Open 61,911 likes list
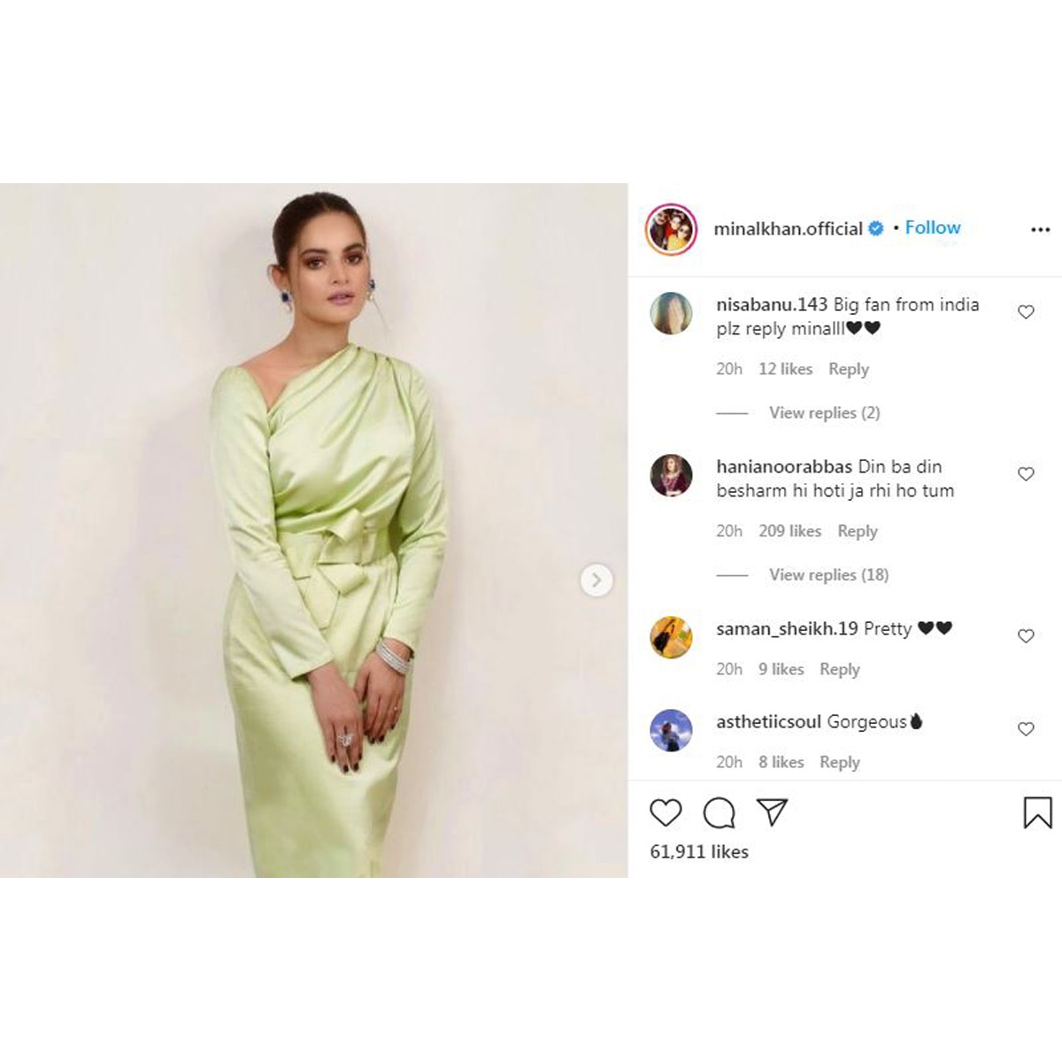 [x=699, y=851]
